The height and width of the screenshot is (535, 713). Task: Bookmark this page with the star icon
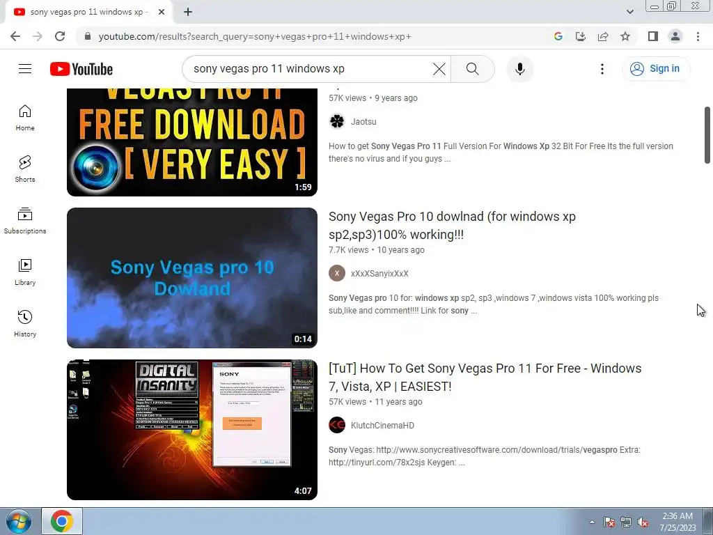coord(625,36)
